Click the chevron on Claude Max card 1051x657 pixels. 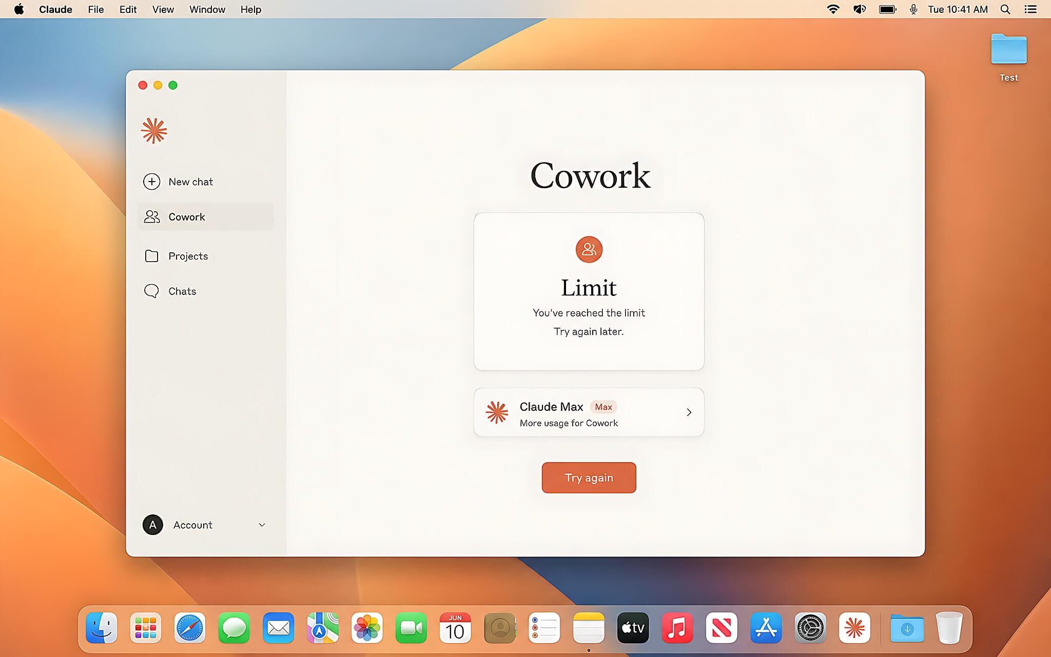coord(689,412)
